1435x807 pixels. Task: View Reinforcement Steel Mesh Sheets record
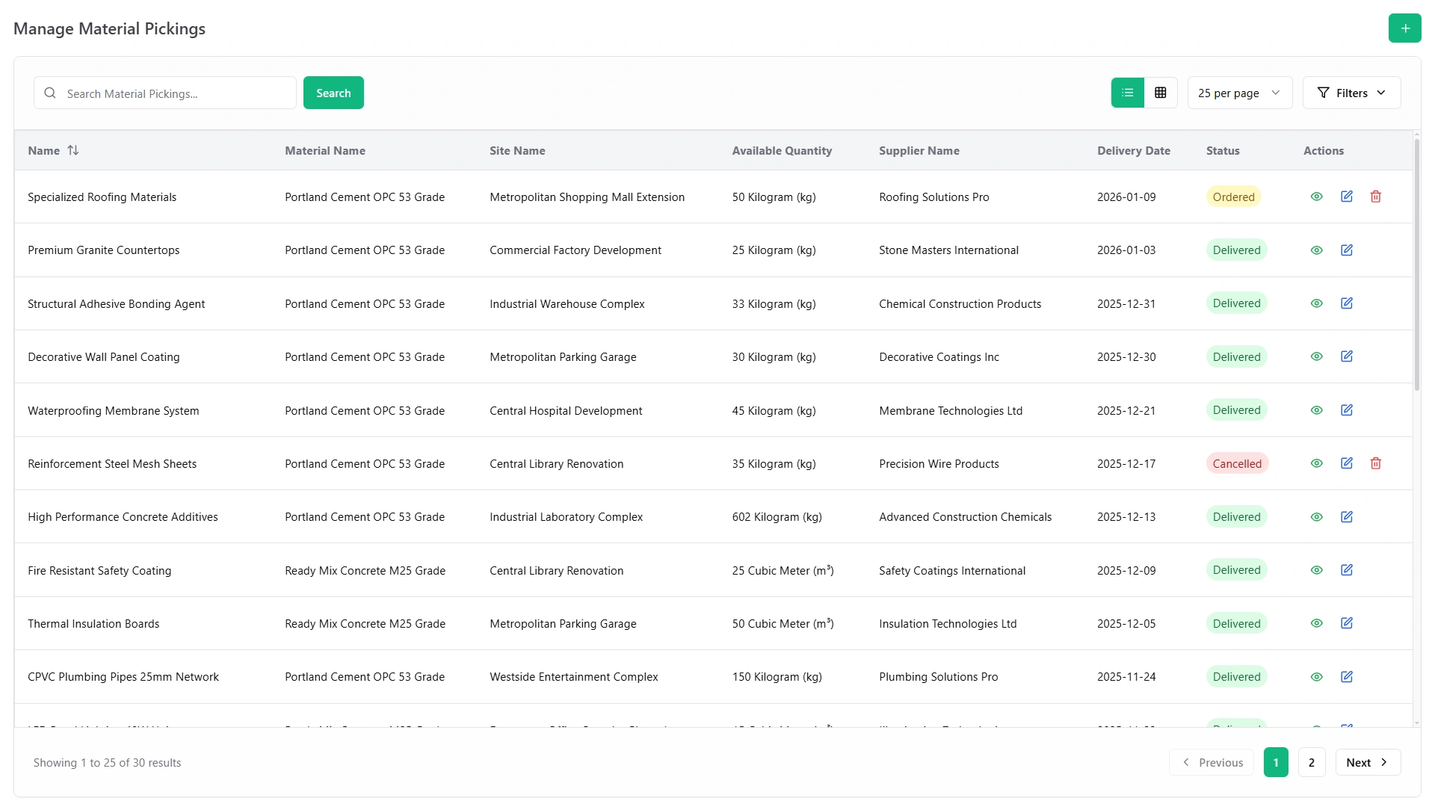1316,463
